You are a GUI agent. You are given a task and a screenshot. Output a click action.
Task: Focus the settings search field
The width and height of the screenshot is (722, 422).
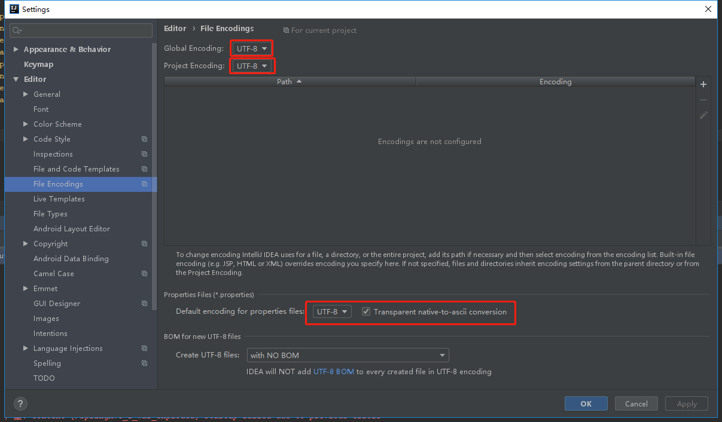(x=81, y=30)
